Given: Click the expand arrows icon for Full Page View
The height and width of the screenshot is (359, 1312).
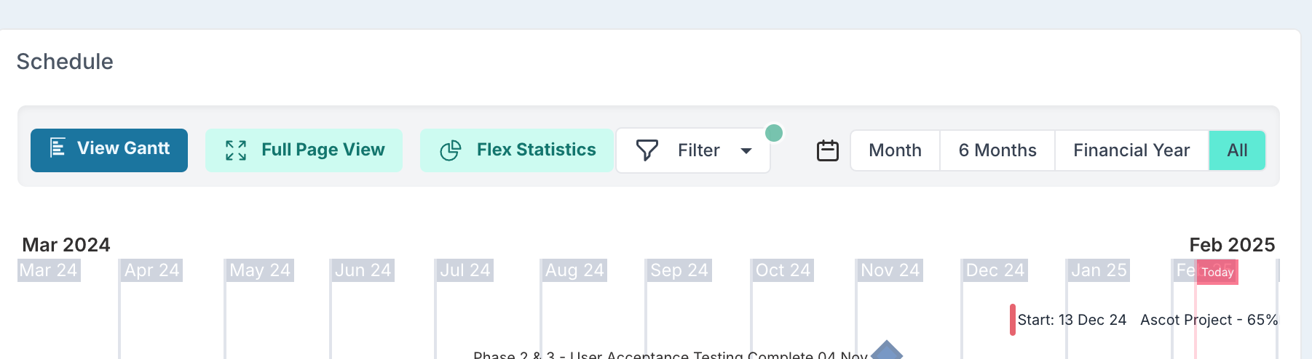Looking at the screenshot, I should (236, 150).
